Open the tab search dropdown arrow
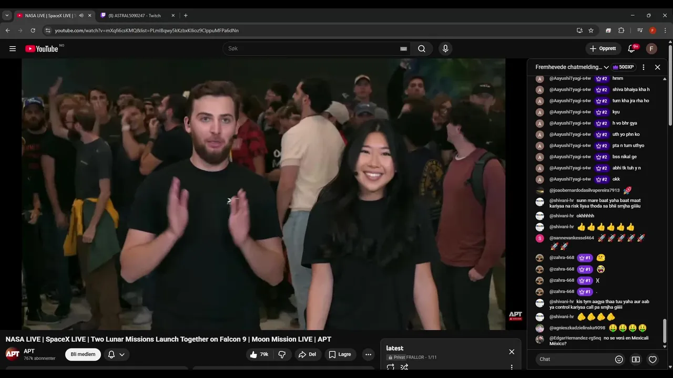673x378 pixels. click(7, 16)
